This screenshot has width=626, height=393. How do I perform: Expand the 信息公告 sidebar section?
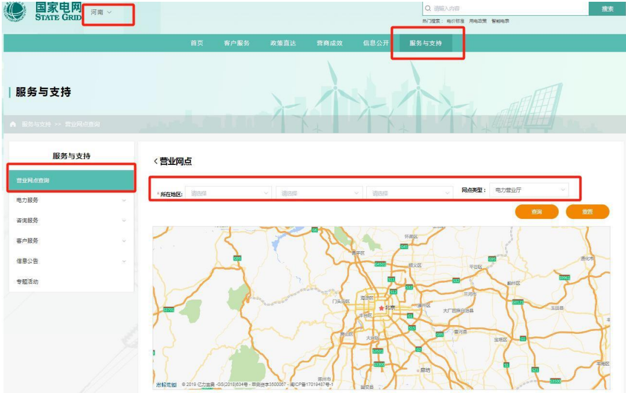pyautogui.click(x=71, y=261)
